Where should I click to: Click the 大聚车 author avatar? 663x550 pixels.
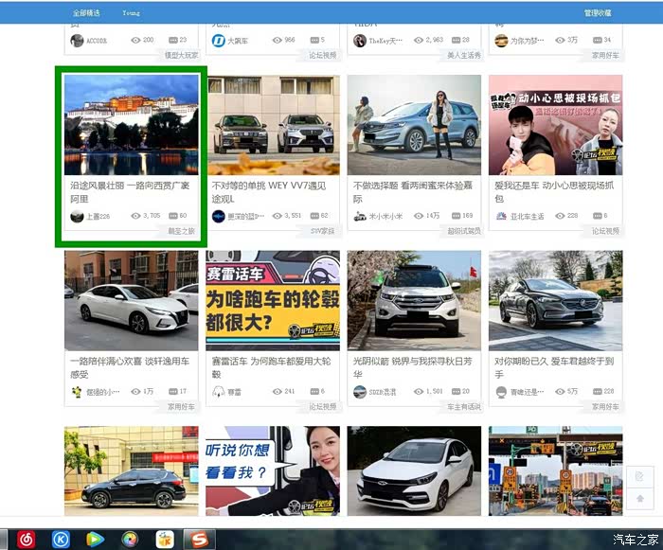click(x=218, y=41)
